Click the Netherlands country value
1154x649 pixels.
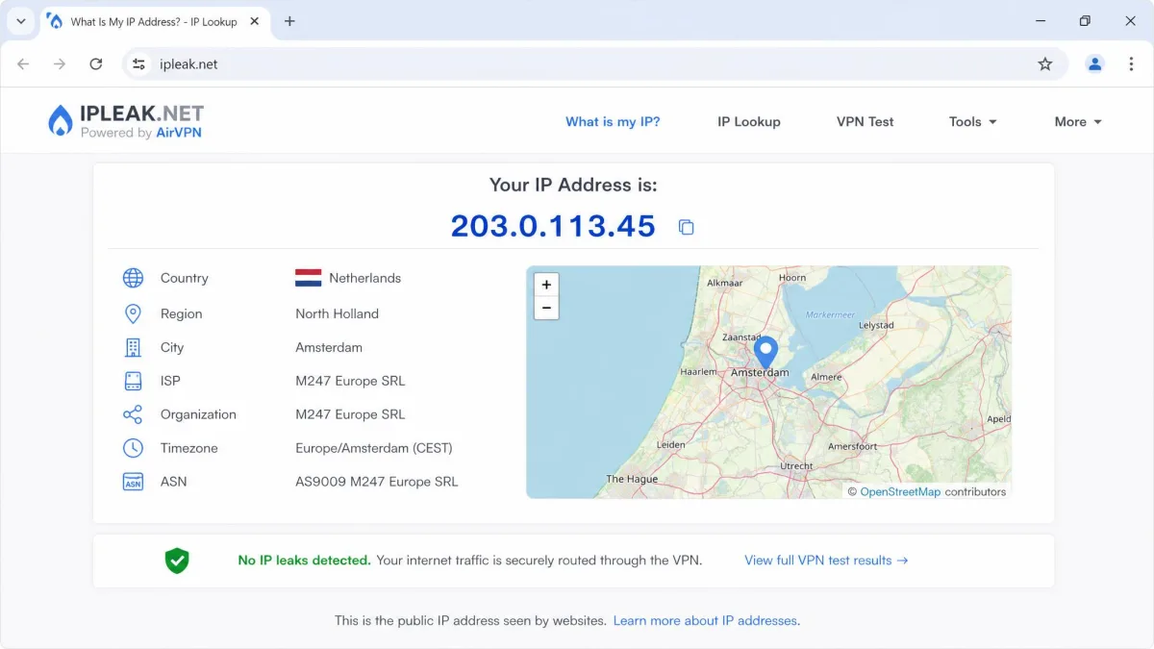tap(365, 278)
